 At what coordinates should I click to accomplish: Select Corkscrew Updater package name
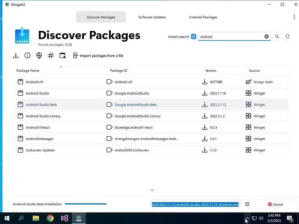40,150
